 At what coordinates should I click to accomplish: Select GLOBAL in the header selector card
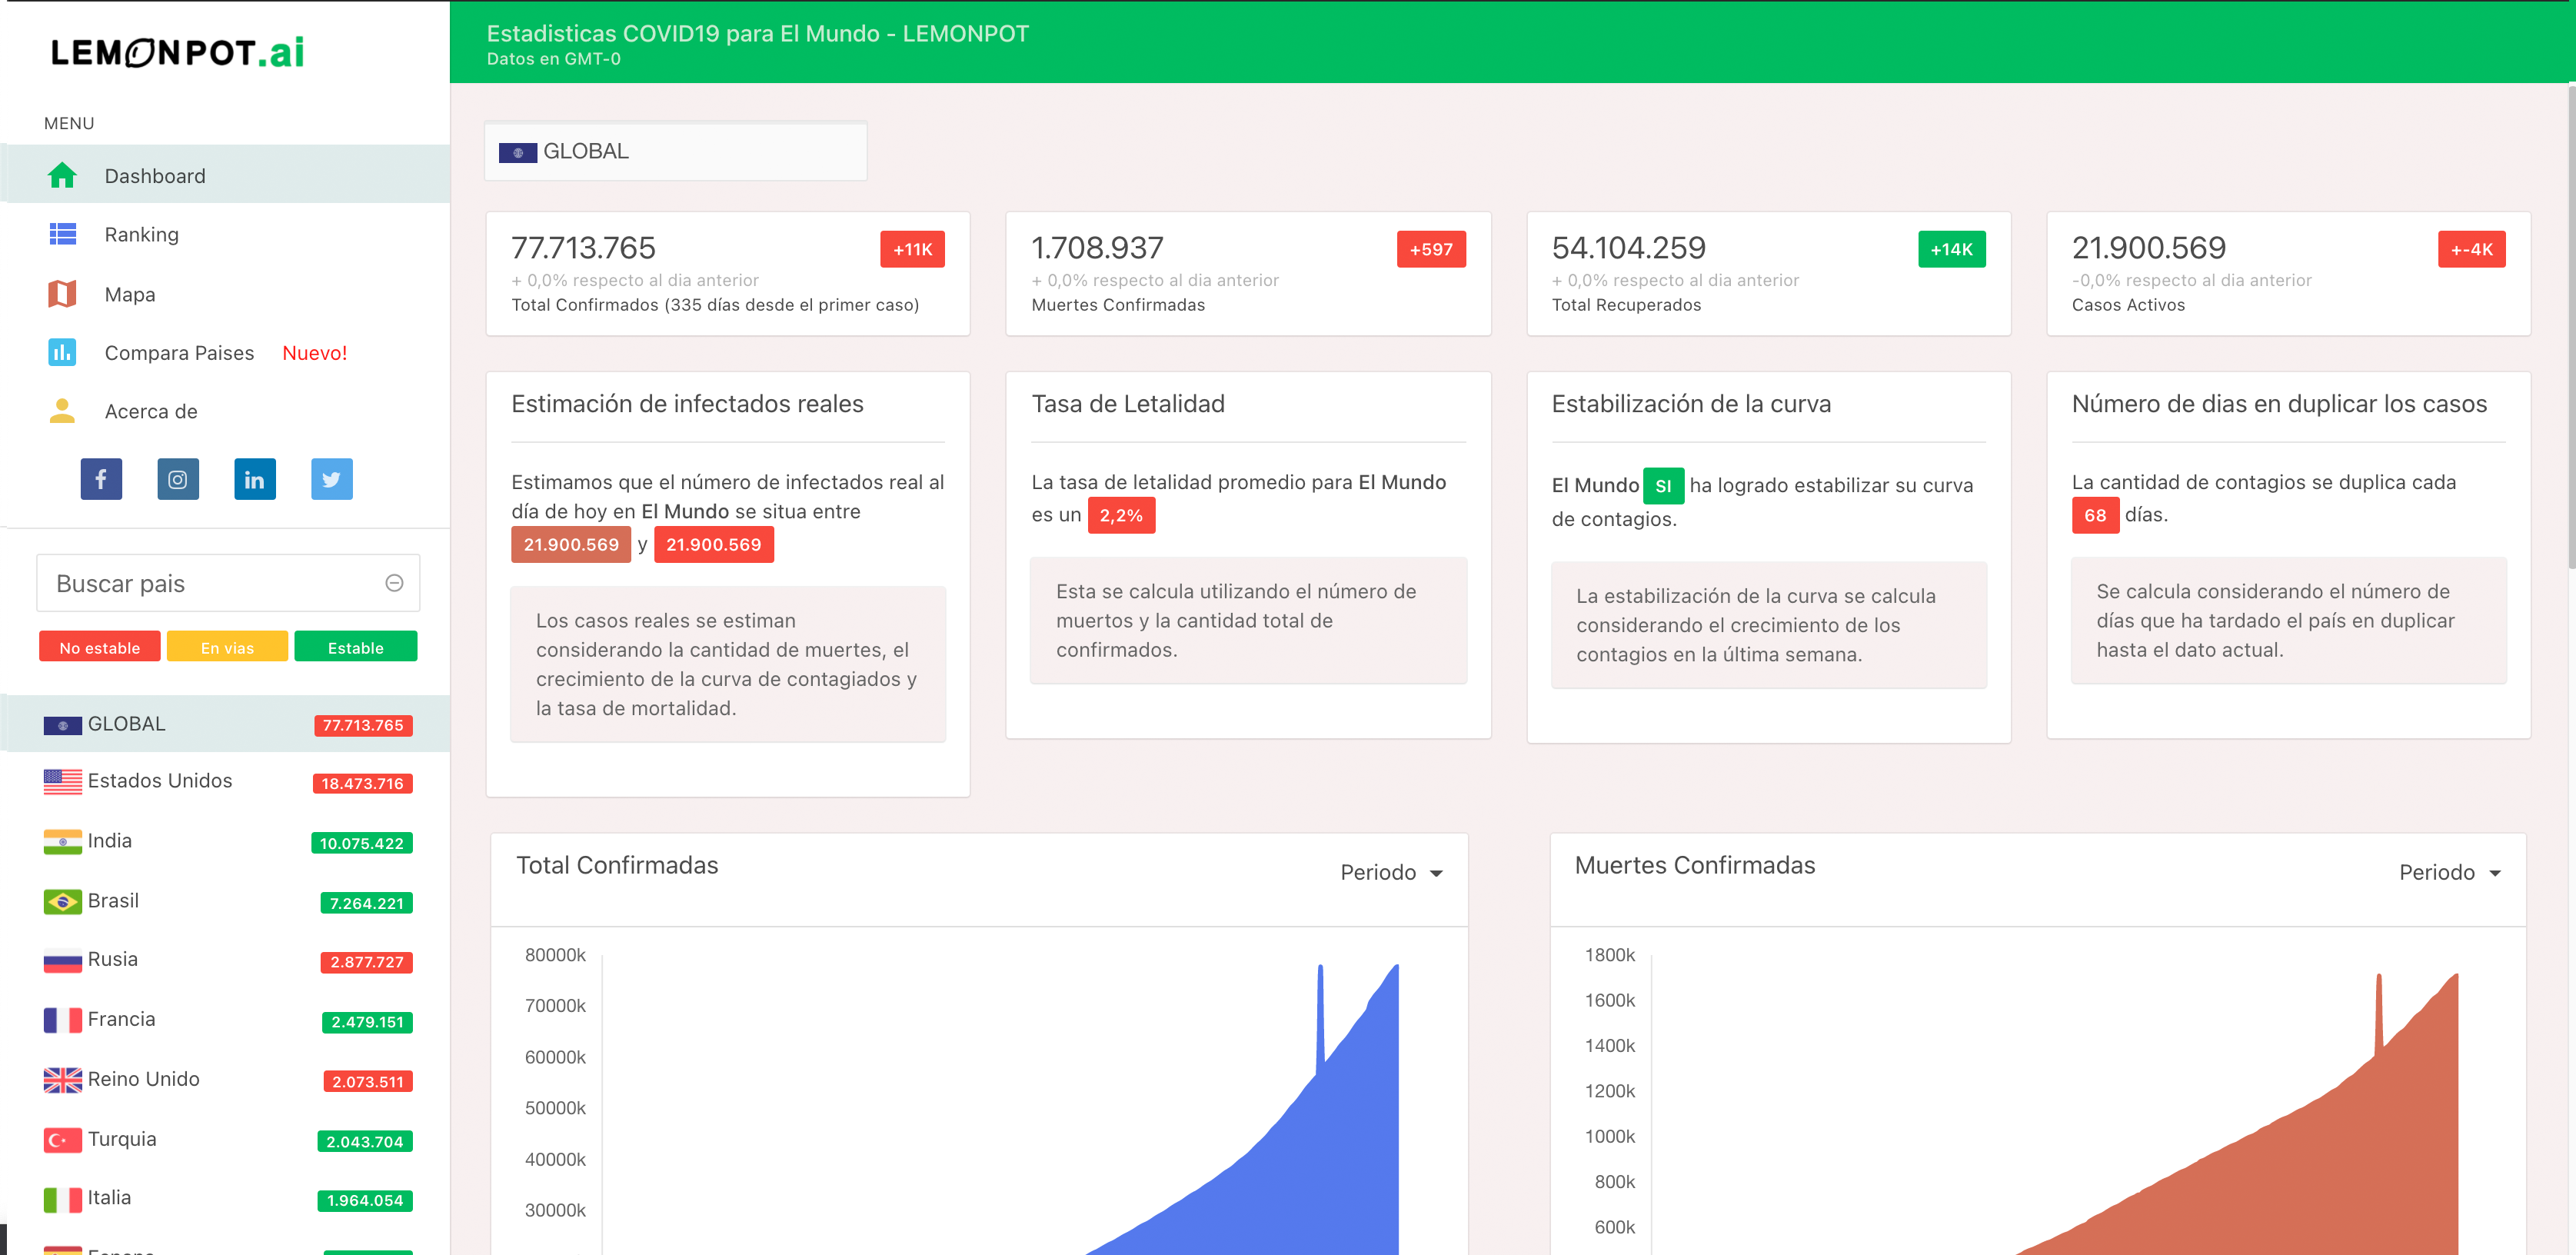(x=675, y=151)
